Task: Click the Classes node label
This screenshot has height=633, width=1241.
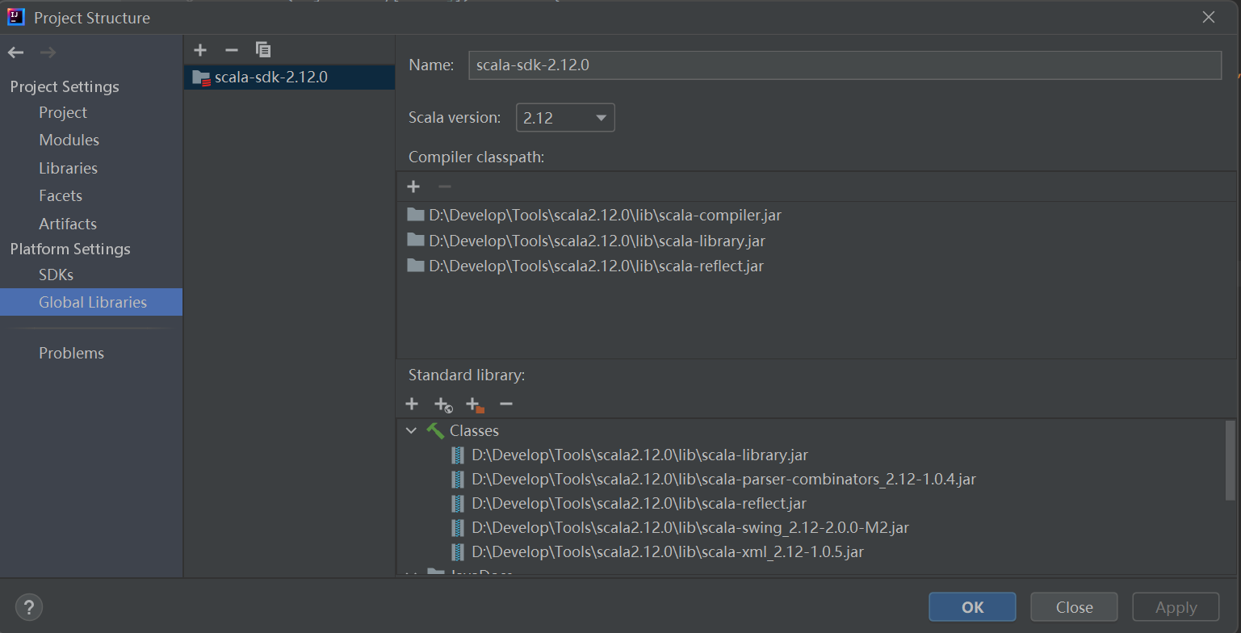Action: click(474, 430)
